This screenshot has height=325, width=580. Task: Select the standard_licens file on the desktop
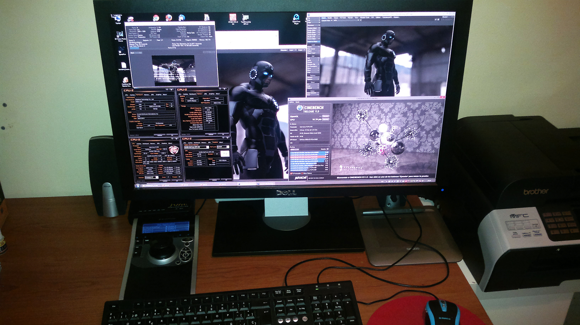pyautogui.click(x=124, y=66)
